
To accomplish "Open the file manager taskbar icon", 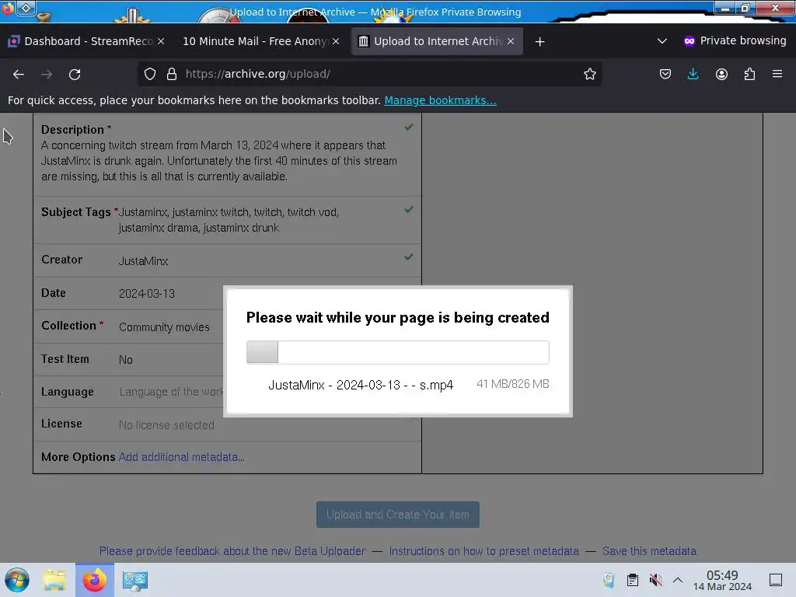I will [x=54, y=580].
